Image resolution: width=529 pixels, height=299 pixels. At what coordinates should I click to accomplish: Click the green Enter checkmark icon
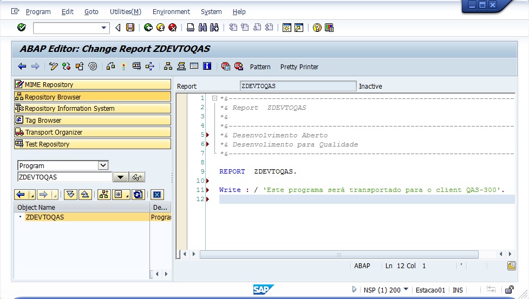22,28
